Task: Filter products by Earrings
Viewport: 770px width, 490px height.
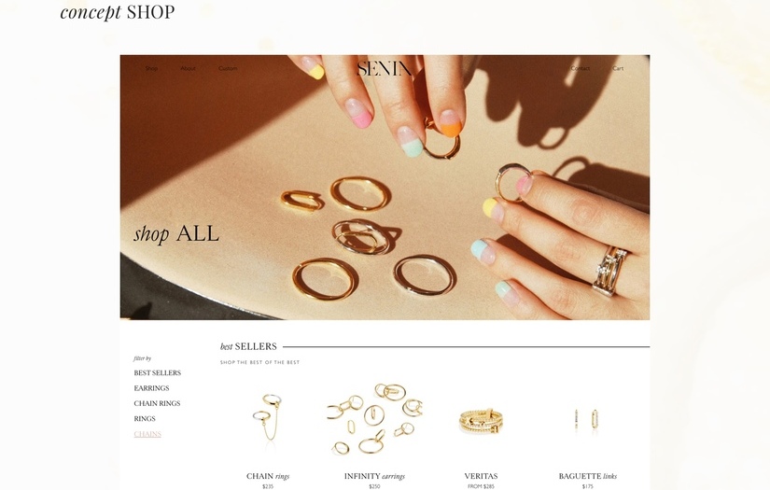Action: tap(151, 388)
